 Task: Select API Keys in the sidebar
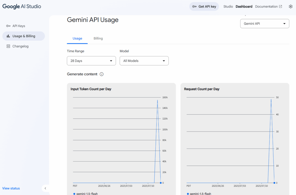(24, 26)
